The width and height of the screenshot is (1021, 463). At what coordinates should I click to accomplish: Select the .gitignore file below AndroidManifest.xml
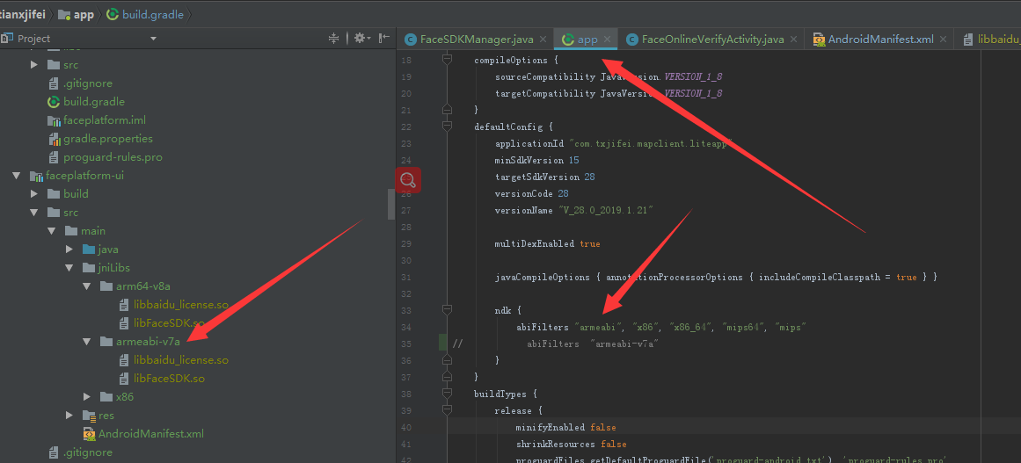click(87, 452)
